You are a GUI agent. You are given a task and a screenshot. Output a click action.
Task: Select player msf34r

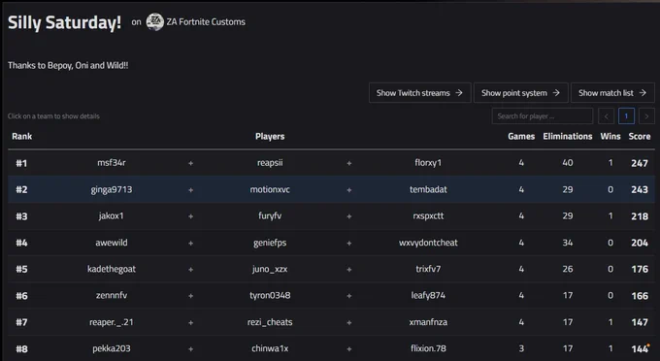click(111, 163)
